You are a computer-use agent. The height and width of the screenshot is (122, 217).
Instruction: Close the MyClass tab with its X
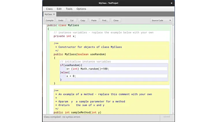coord(54,14)
